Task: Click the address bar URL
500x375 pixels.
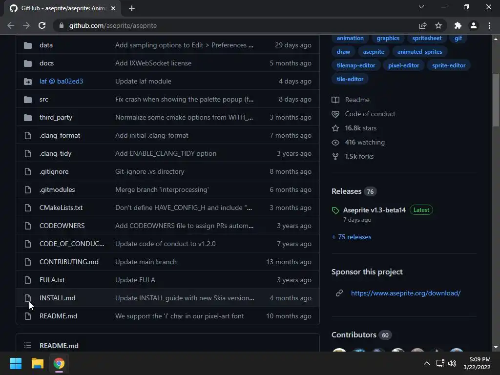Action: [x=113, y=25]
